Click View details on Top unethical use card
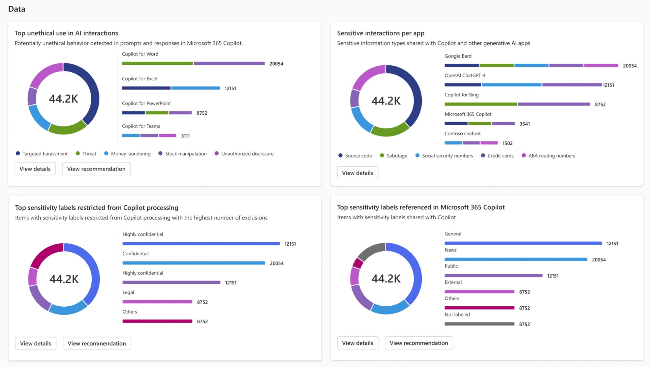The image size is (650, 367). pyautogui.click(x=35, y=169)
